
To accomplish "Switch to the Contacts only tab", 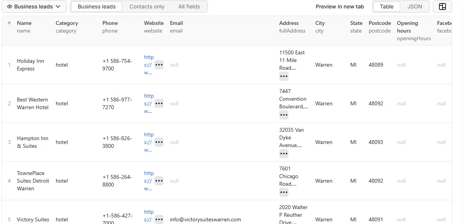I will [147, 7].
